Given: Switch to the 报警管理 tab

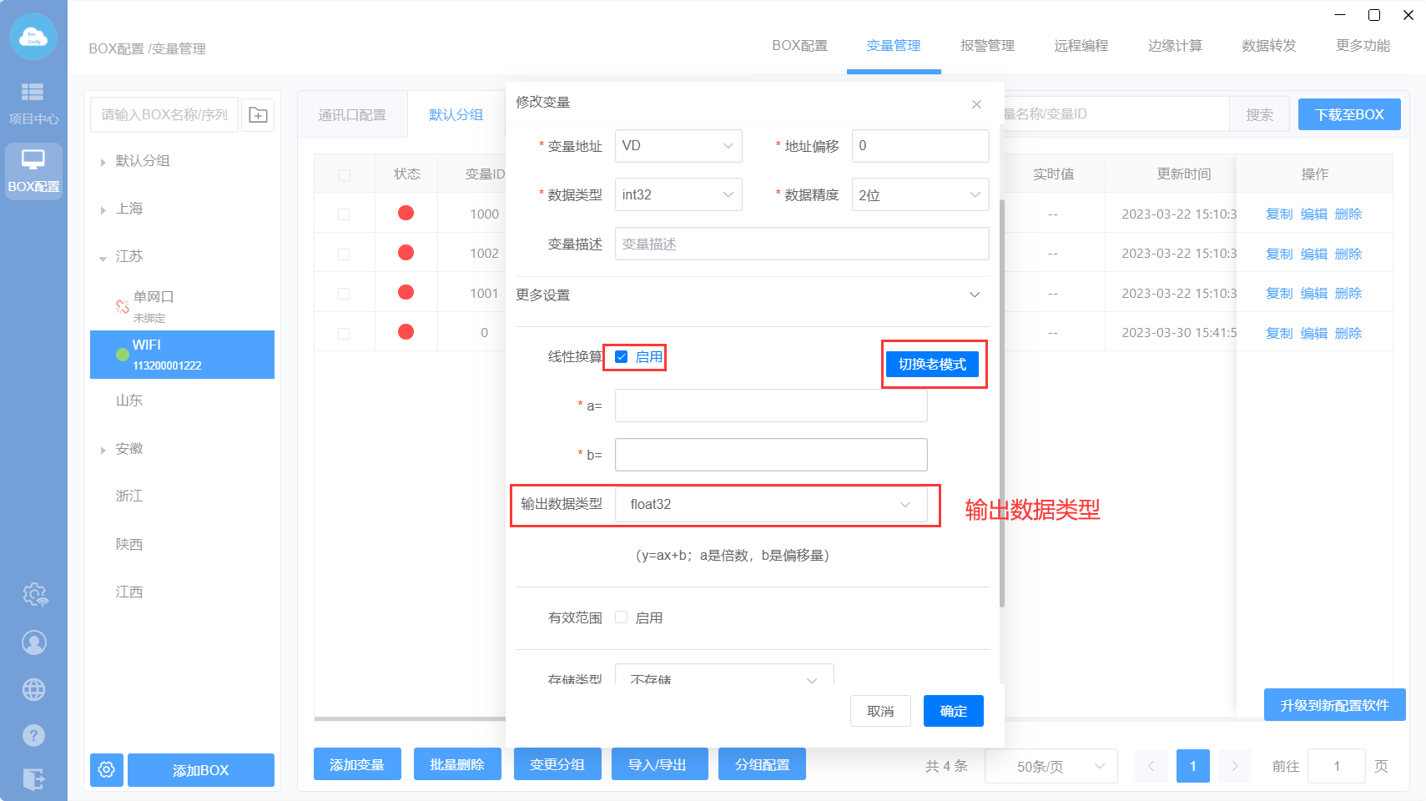Looking at the screenshot, I should (x=987, y=46).
